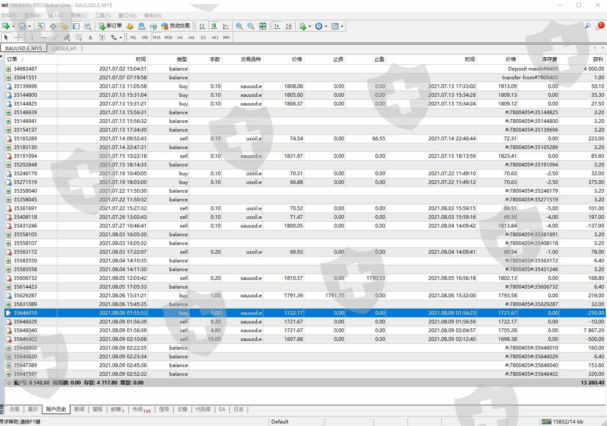Open the 交易 terminal tab
Viewport: 607px width, 426px height.
pyautogui.click(x=15, y=409)
